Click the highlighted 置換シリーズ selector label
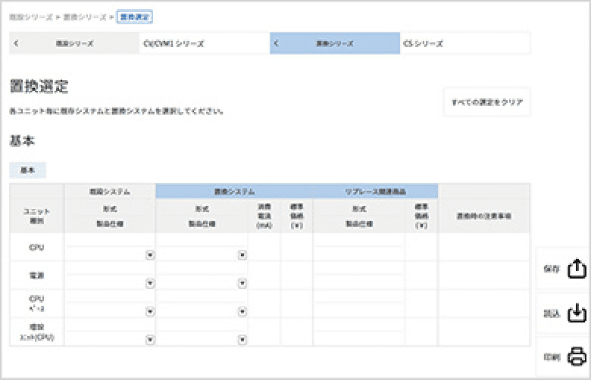 335,43
